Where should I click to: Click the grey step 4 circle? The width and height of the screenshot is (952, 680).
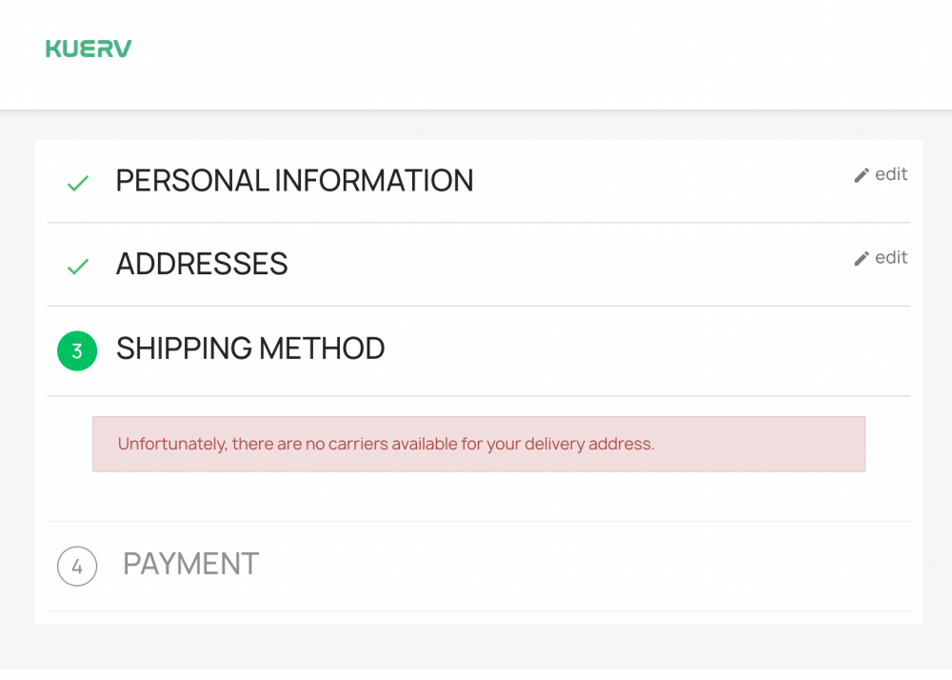(77, 567)
